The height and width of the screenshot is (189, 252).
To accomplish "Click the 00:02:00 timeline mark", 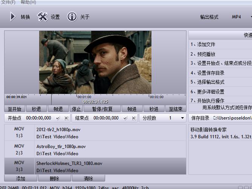I will pyautogui.click(x=157, y=97).
